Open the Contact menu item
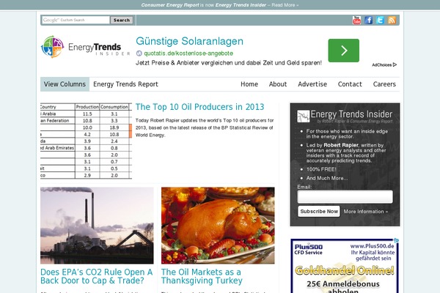Viewport: 440px width, 293px height. (350, 84)
